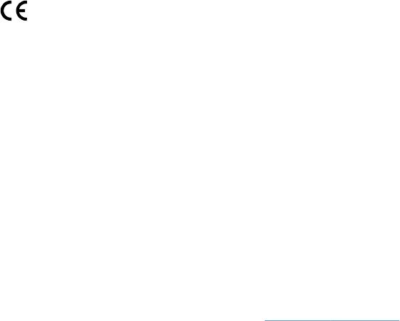Click the blue horizontal line at bottom
This screenshot has width=400, height=321.
pos(332,320)
